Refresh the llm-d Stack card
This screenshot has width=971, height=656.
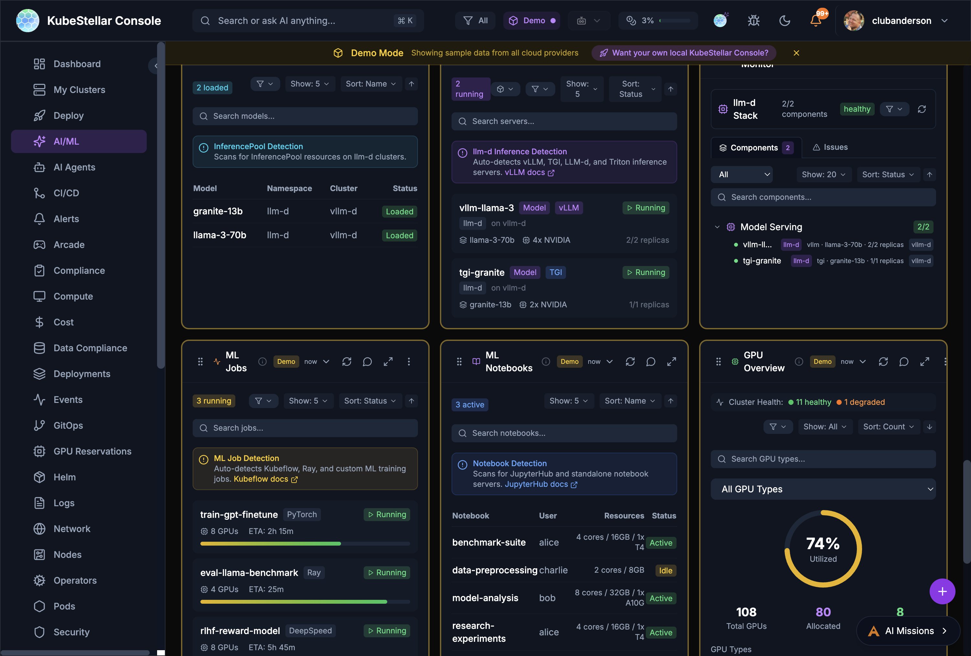click(921, 109)
